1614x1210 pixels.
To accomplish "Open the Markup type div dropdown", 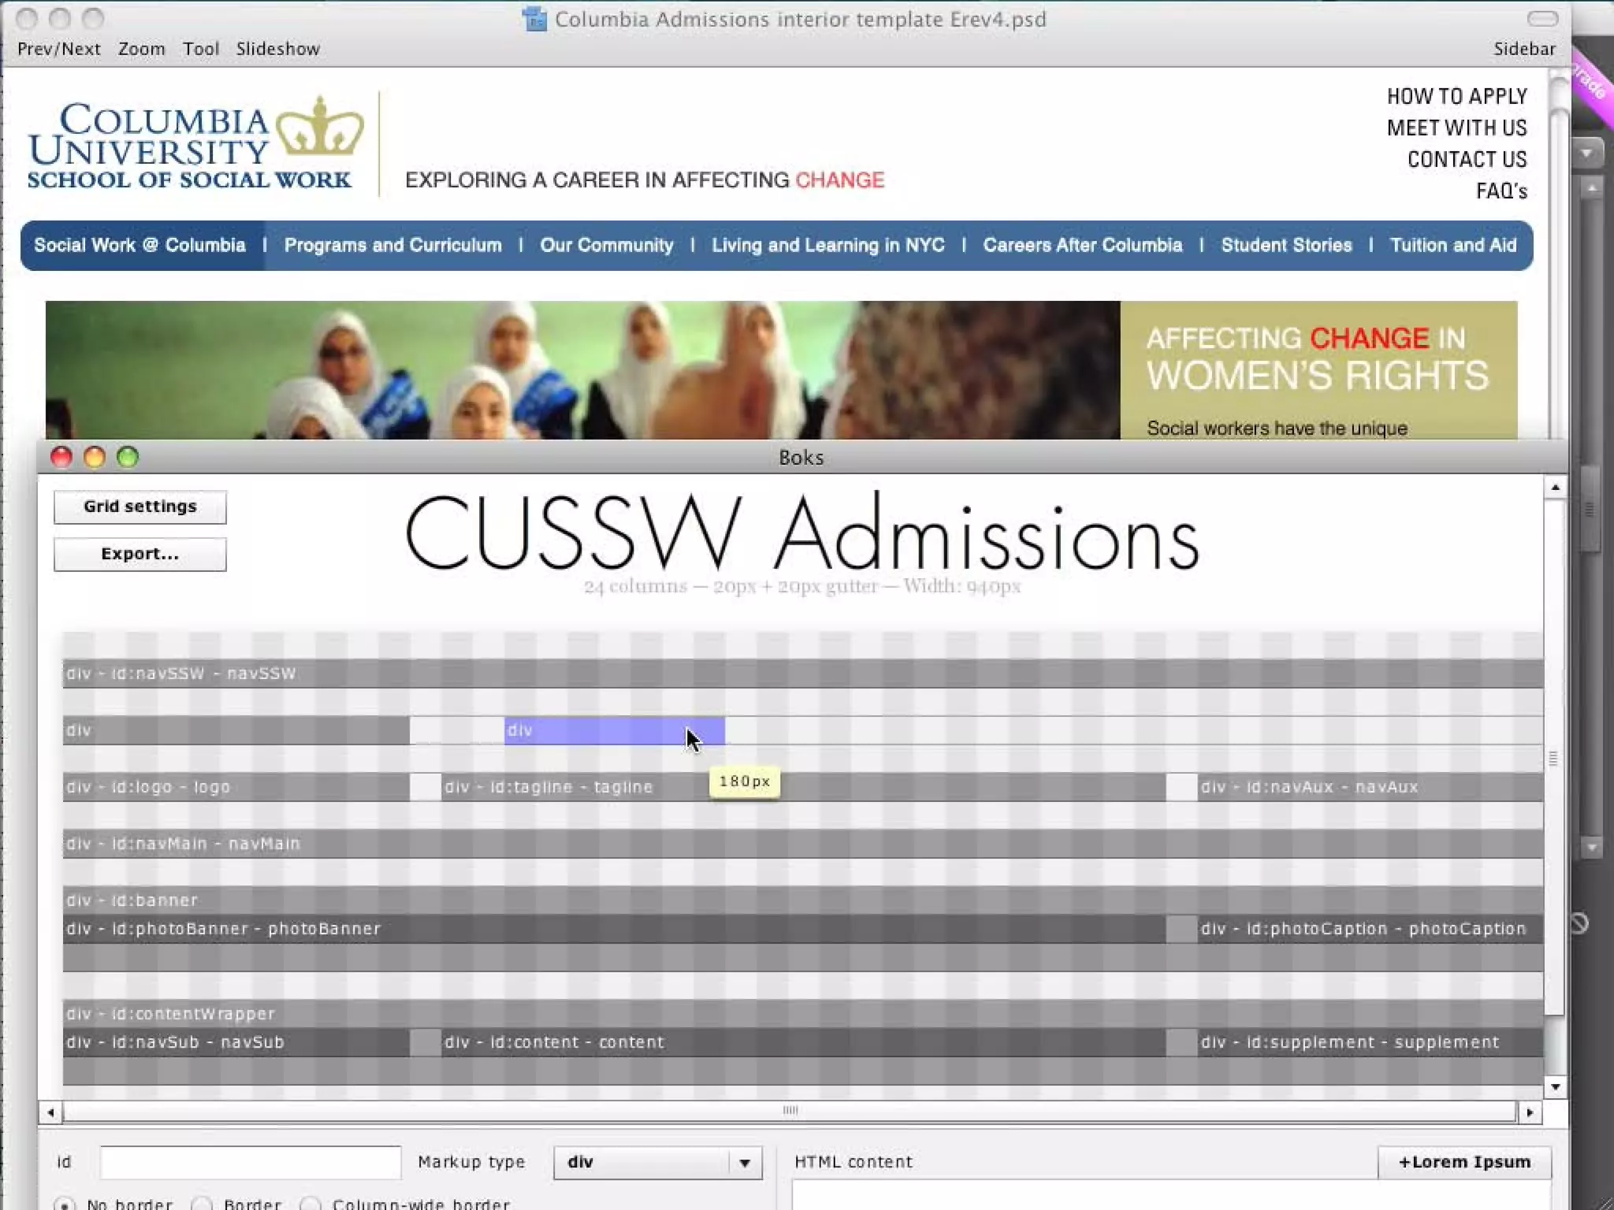I will click(657, 1163).
